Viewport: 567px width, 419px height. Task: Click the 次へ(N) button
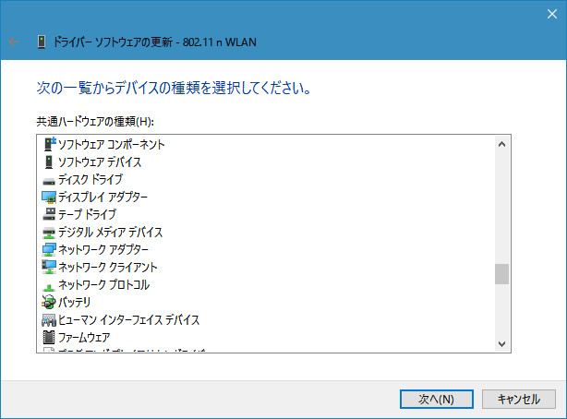click(436, 399)
